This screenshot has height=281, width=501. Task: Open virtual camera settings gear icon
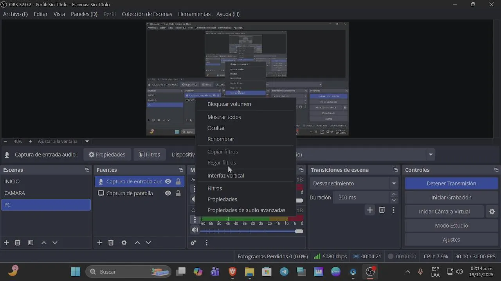point(492,212)
